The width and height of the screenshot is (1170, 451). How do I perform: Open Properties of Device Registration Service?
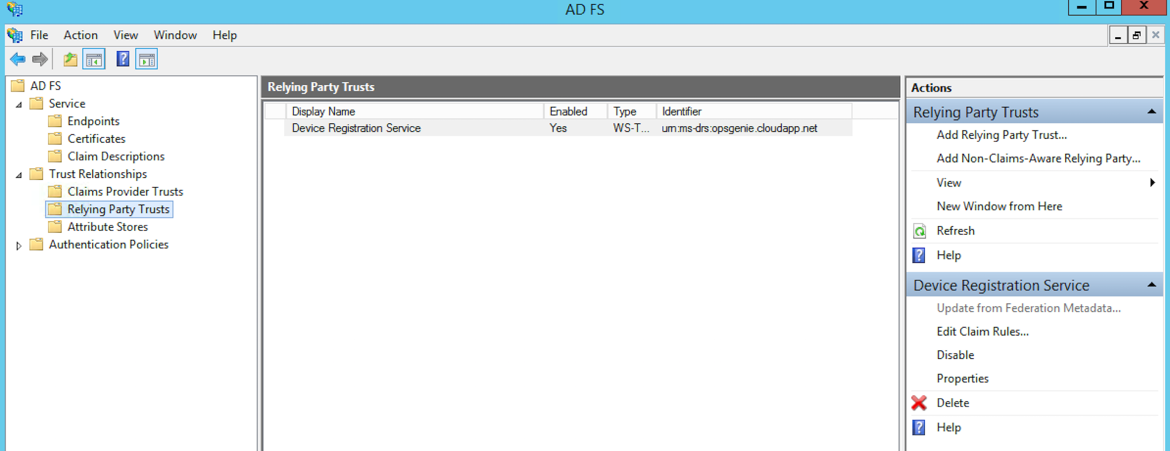(962, 378)
